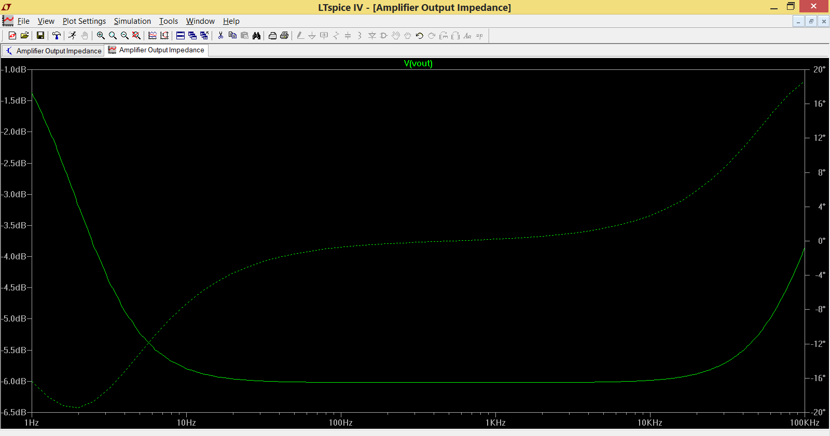This screenshot has width=830, height=436.
Task: Click the Close All Windows icon
Action: (204, 36)
